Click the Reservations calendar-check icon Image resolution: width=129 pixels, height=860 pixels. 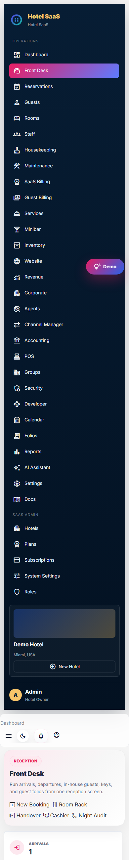tap(17, 86)
